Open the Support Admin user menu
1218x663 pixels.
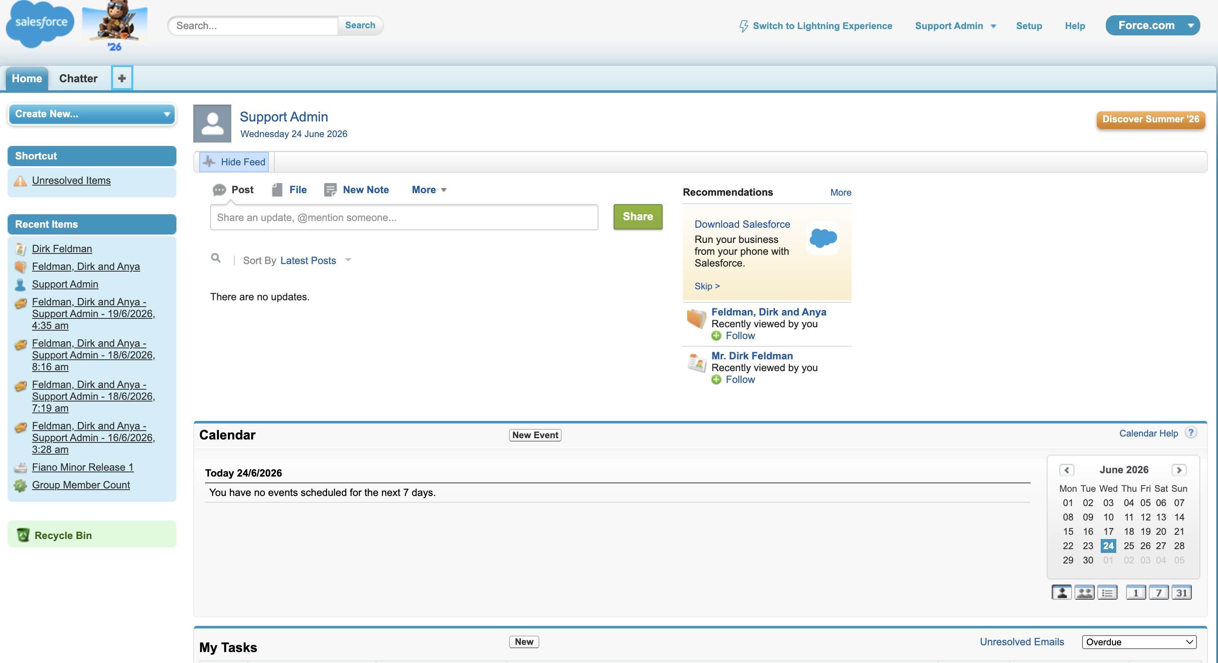(955, 26)
